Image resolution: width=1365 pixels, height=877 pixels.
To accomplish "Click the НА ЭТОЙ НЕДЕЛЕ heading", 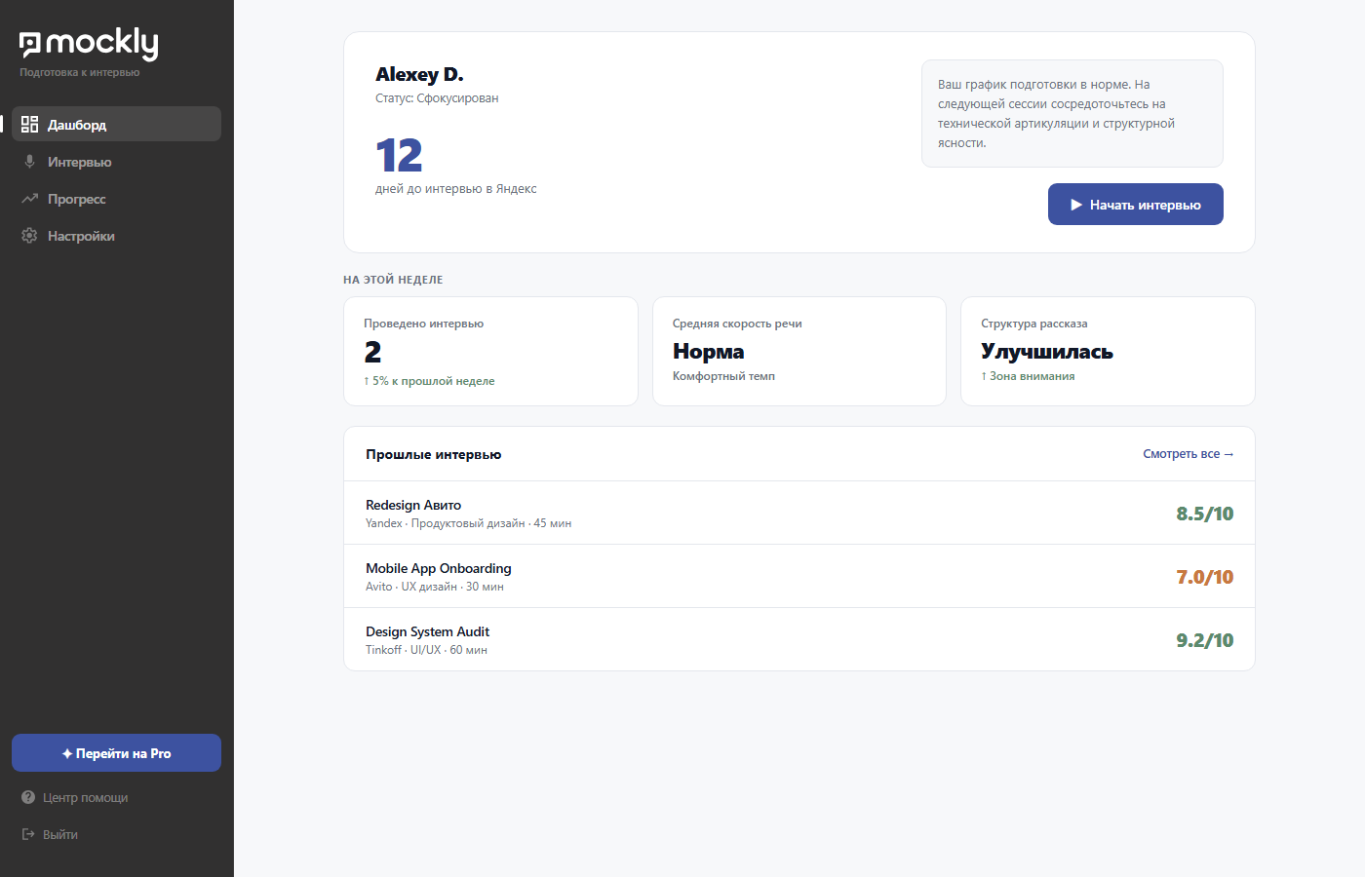I will click(393, 280).
